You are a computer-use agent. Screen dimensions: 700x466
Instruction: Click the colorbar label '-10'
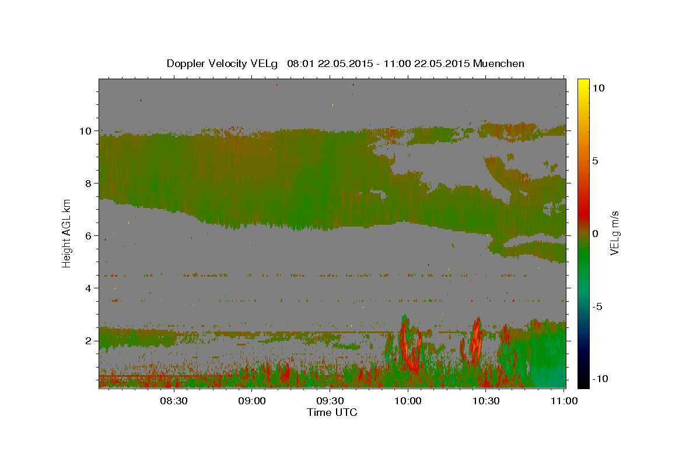click(600, 379)
